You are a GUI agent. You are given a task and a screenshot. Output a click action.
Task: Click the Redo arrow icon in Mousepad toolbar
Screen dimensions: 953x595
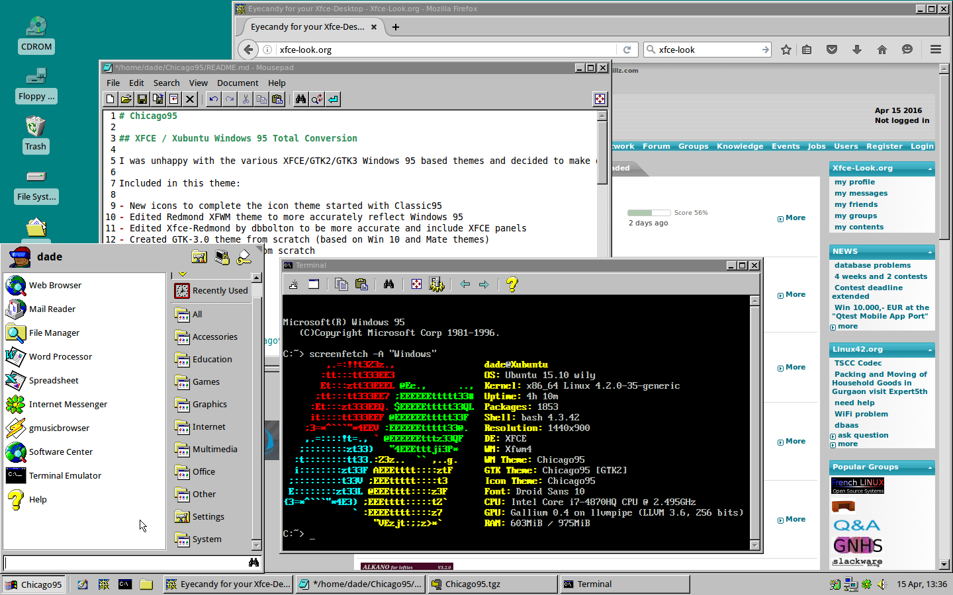[229, 99]
